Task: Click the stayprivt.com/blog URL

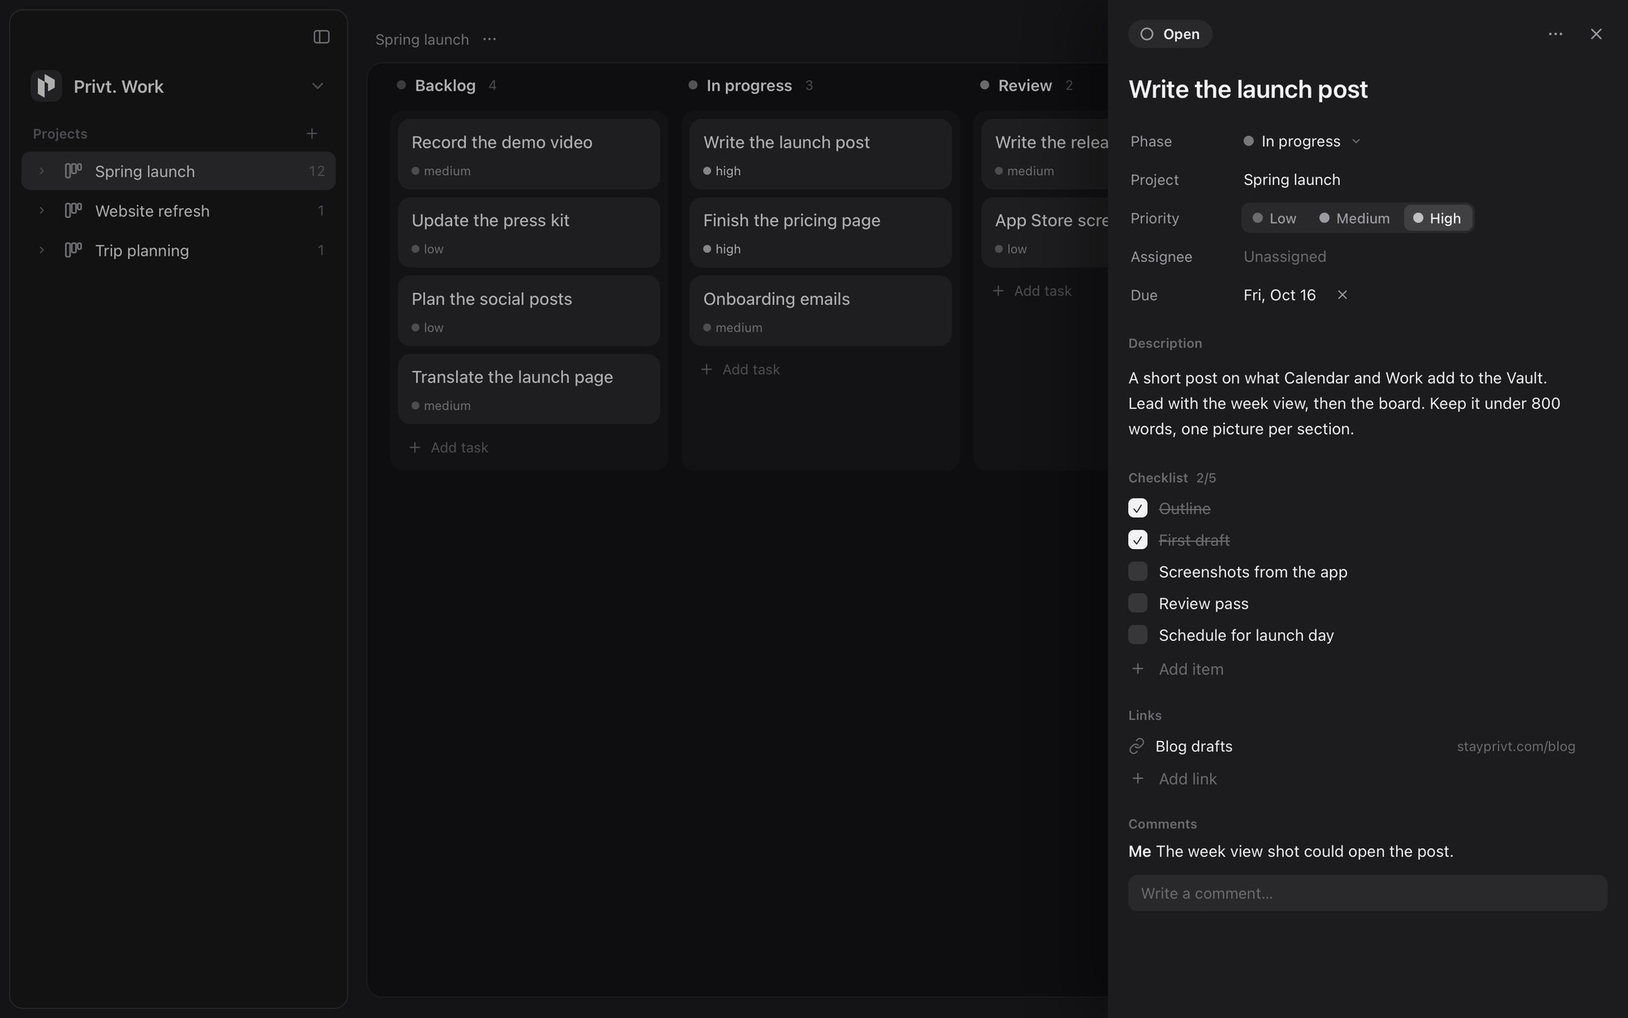Action: tap(1516, 747)
